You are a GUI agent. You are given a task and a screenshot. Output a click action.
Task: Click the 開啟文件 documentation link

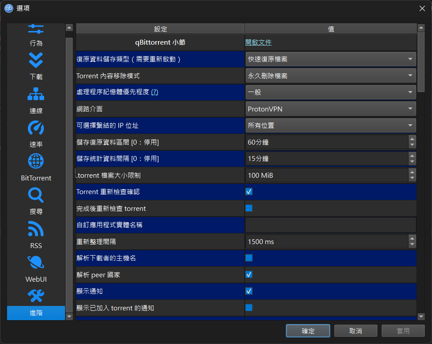coord(258,42)
